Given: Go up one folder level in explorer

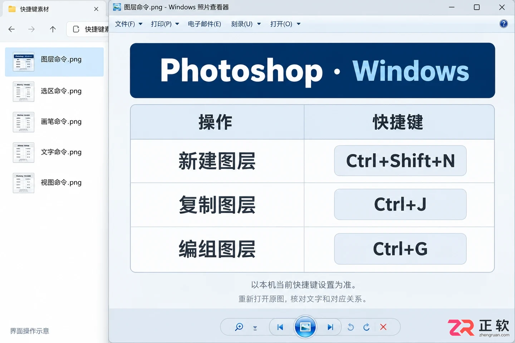Looking at the screenshot, I should [53, 29].
